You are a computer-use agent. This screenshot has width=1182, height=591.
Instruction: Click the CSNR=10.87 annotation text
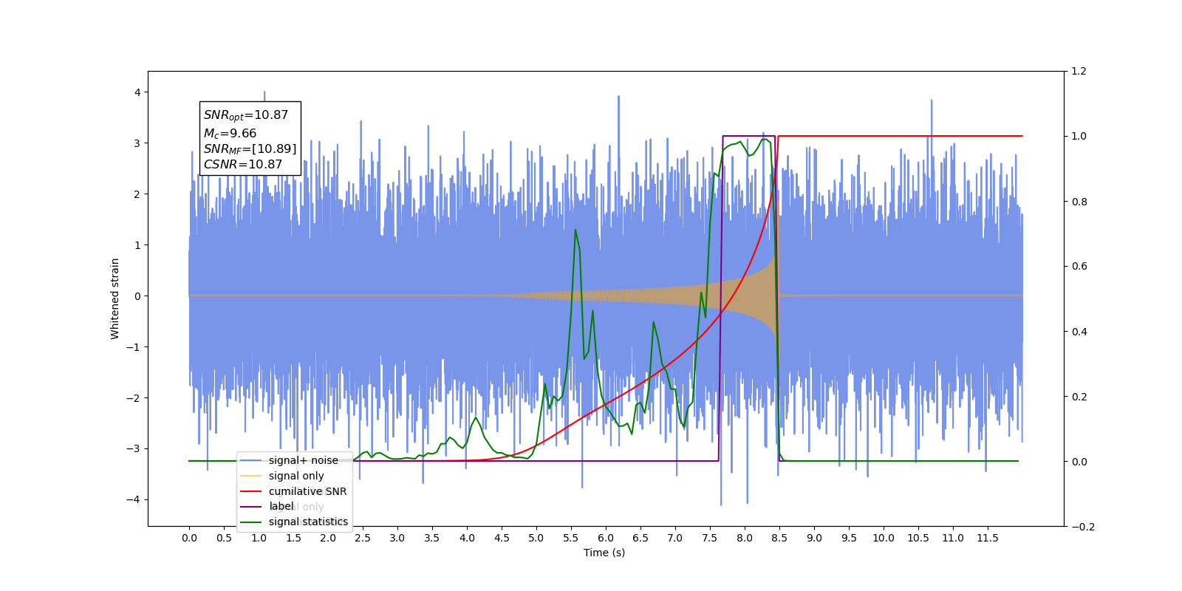(x=243, y=165)
